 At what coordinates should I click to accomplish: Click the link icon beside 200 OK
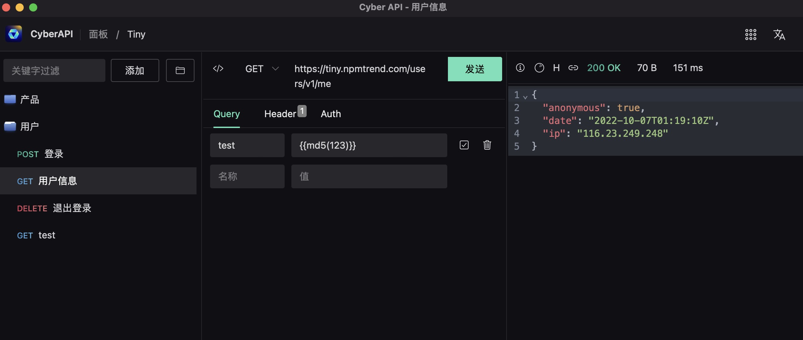coord(573,68)
